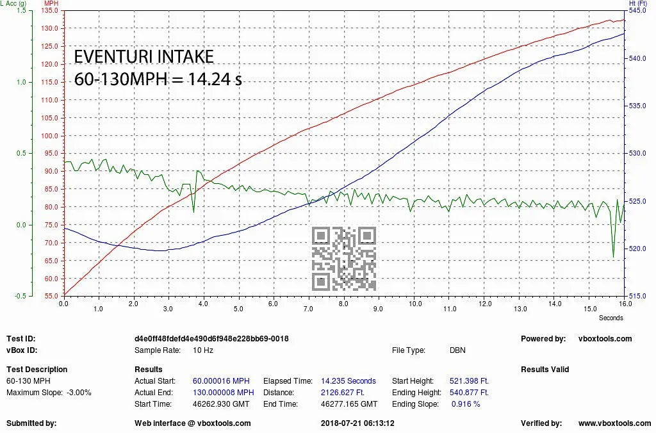Image resolution: width=656 pixels, height=433 pixels.
Task: Click the 2018-07-21 06:13:12 timestamp
Action: [357, 423]
